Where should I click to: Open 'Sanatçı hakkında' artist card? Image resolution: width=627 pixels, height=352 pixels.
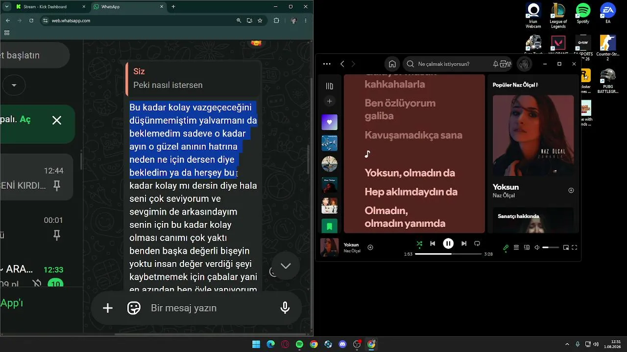coord(533,220)
